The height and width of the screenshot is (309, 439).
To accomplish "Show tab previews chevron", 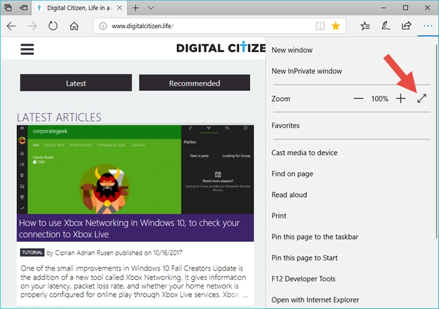I will pyautogui.click(x=151, y=8).
